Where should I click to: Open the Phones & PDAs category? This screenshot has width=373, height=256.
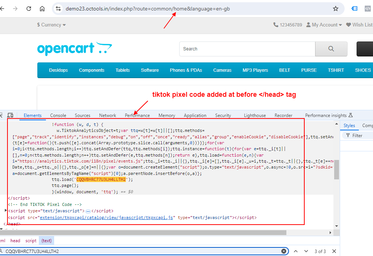(186, 70)
